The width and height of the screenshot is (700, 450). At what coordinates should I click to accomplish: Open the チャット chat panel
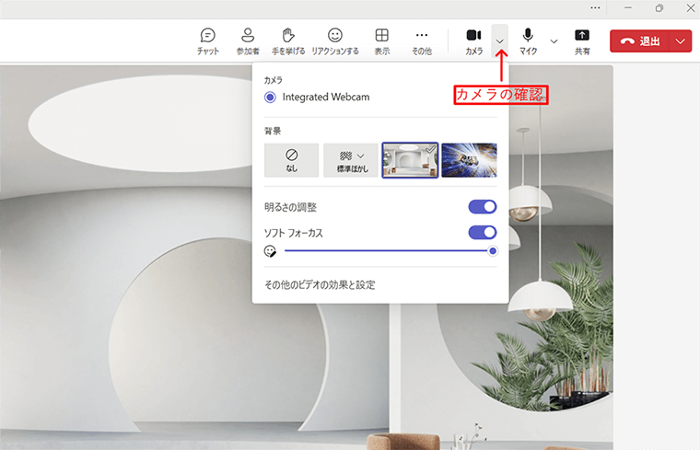coord(207,40)
